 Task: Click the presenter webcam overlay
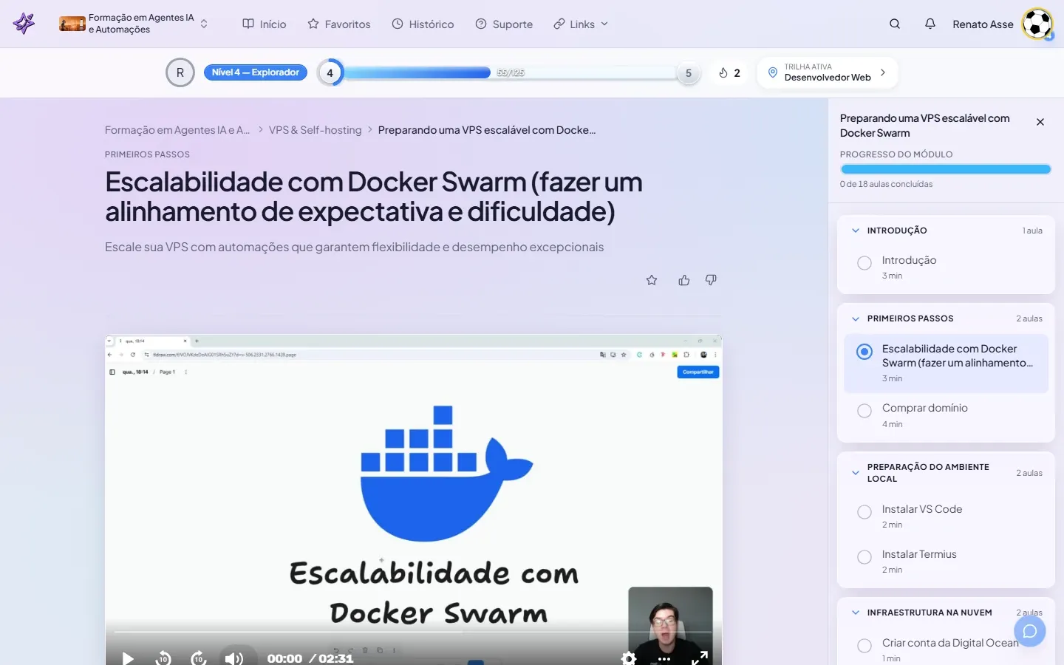[x=670, y=625]
